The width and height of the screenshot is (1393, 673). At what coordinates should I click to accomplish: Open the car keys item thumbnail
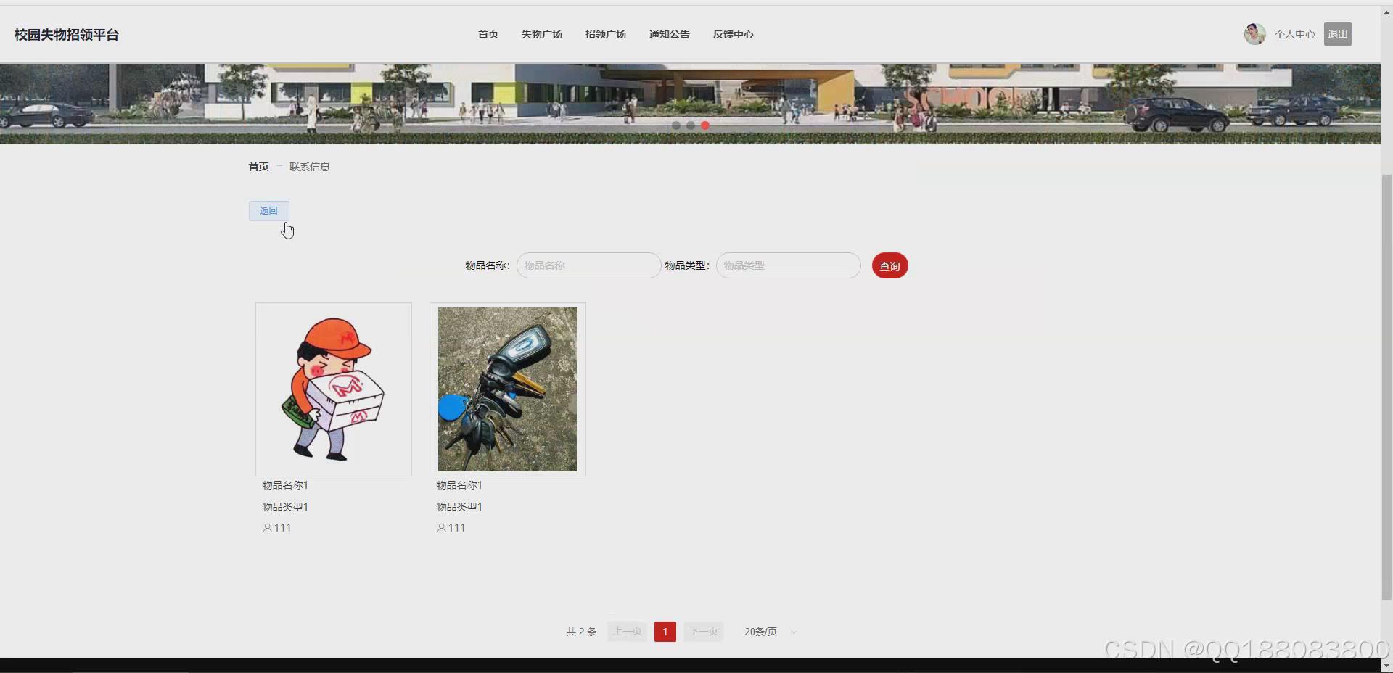507,389
